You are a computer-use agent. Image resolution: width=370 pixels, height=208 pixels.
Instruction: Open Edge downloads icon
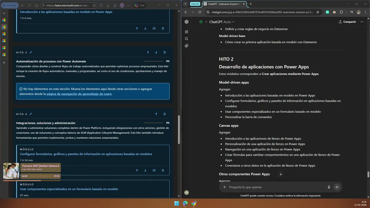pyautogui.click(x=108, y=5)
